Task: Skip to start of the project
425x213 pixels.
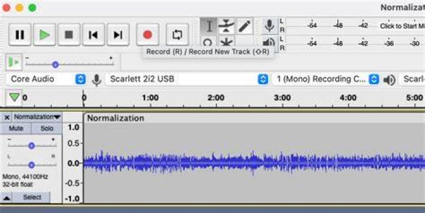Action: [x=93, y=35]
